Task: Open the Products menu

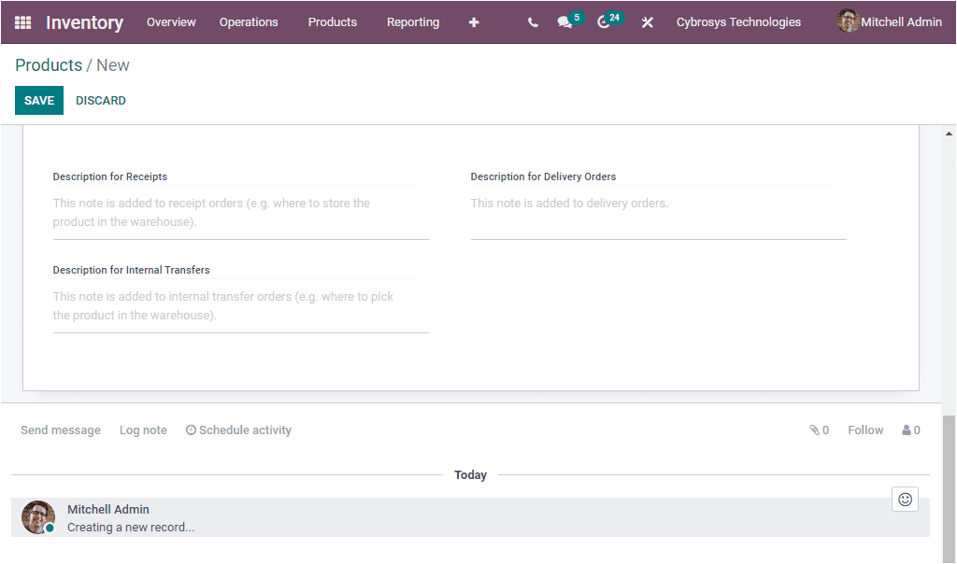Action: click(x=332, y=21)
